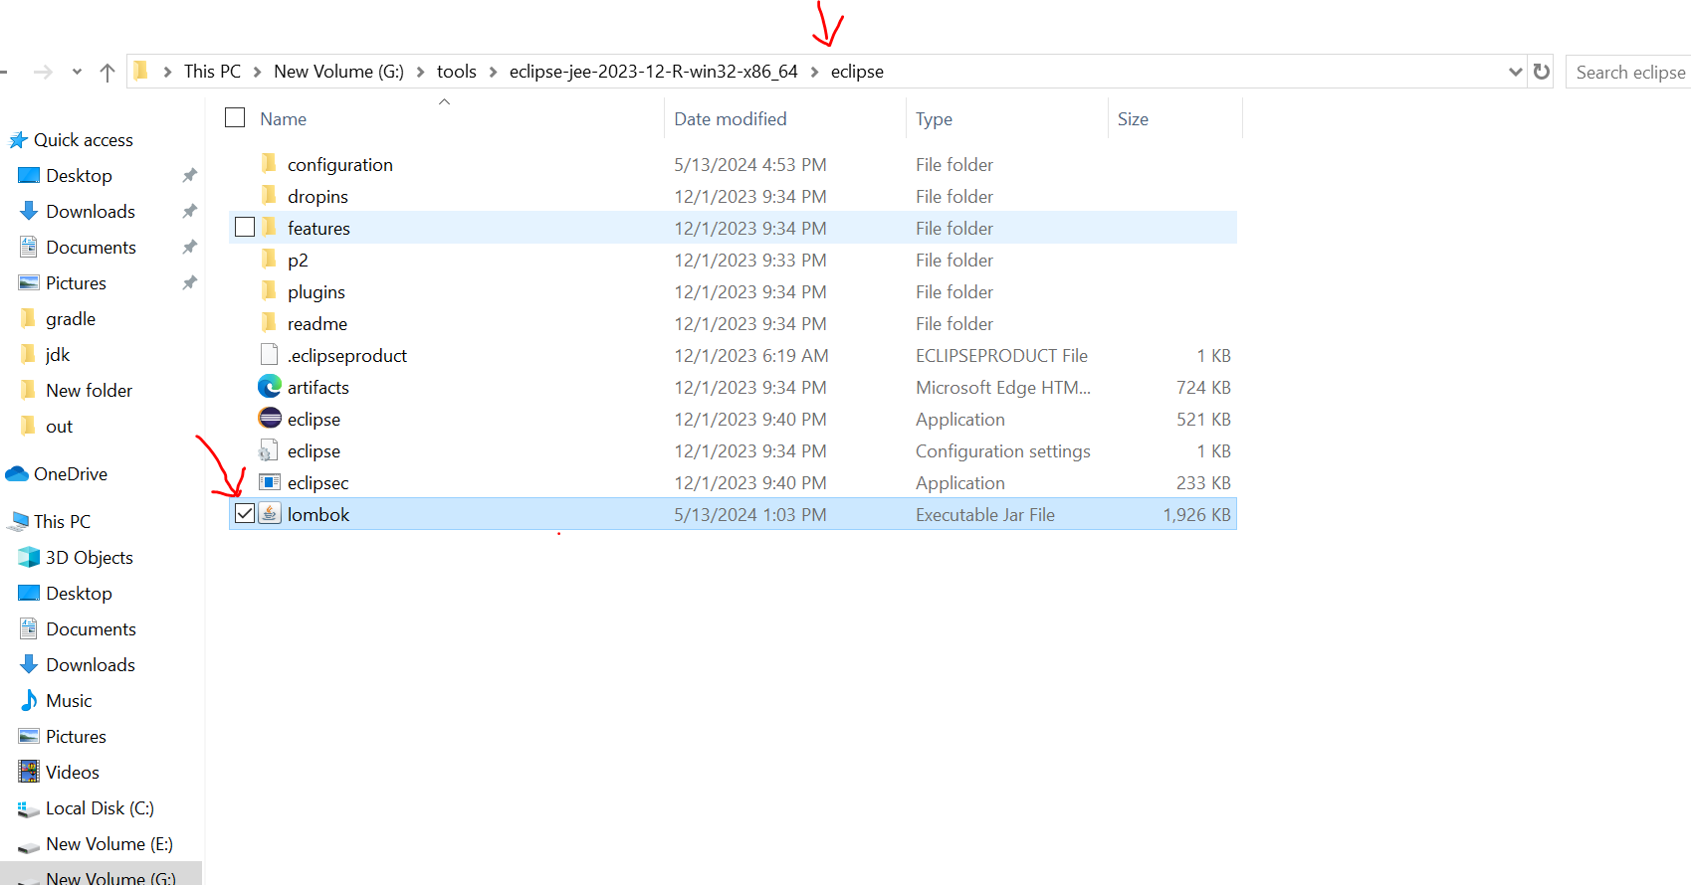Click the 'Microsoft Edge HTM...' type cell
The height and width of the screenshot is (885, 1691).
pos(1003,388)
